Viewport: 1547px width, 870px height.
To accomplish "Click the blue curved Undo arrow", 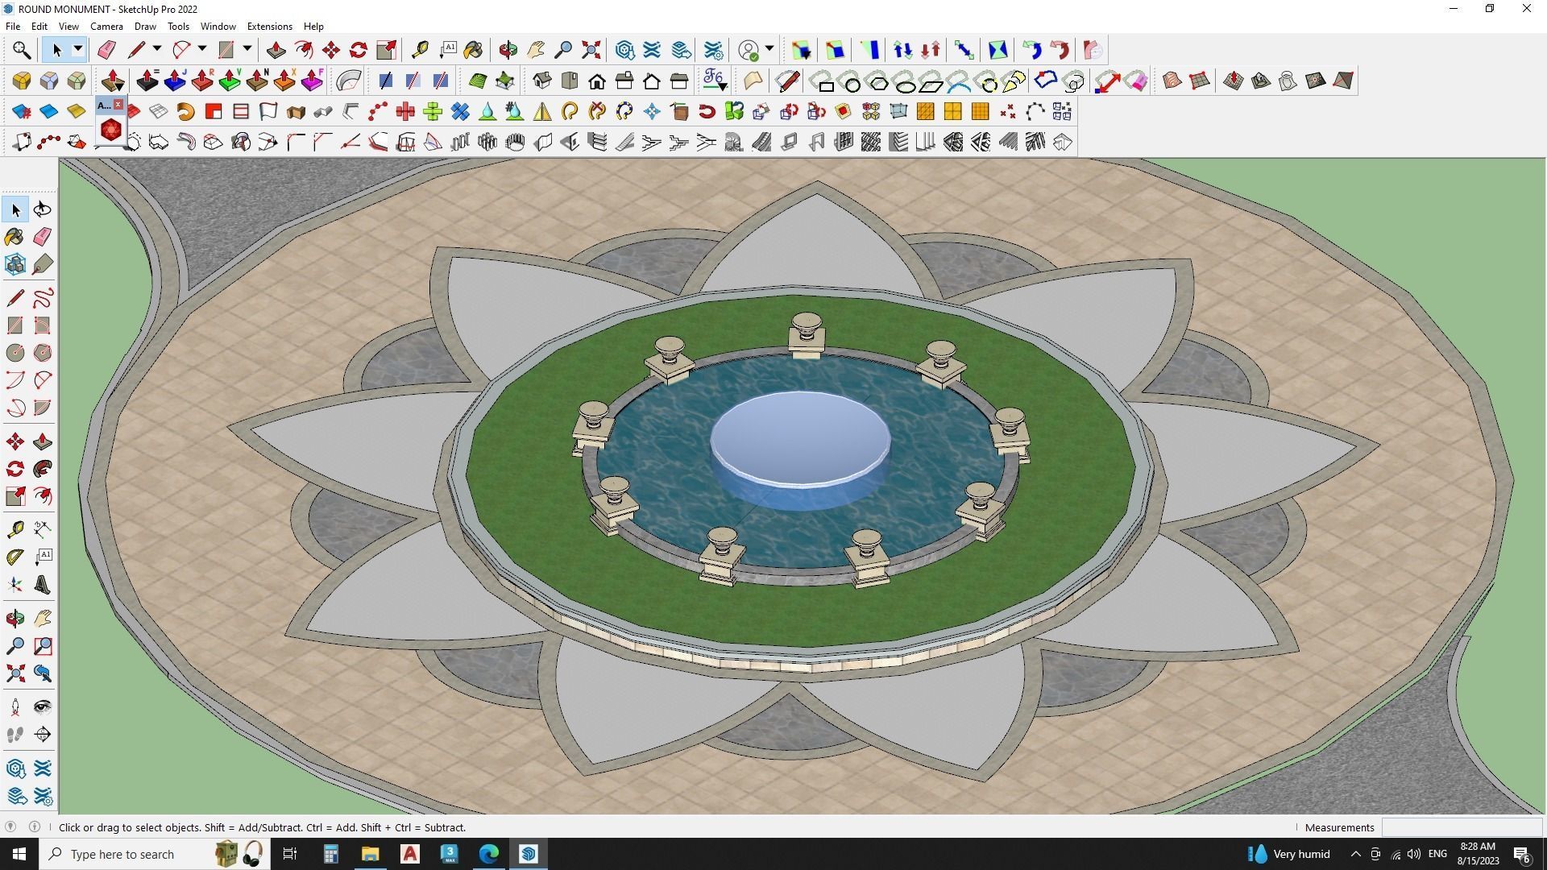I will (1032, 50).
